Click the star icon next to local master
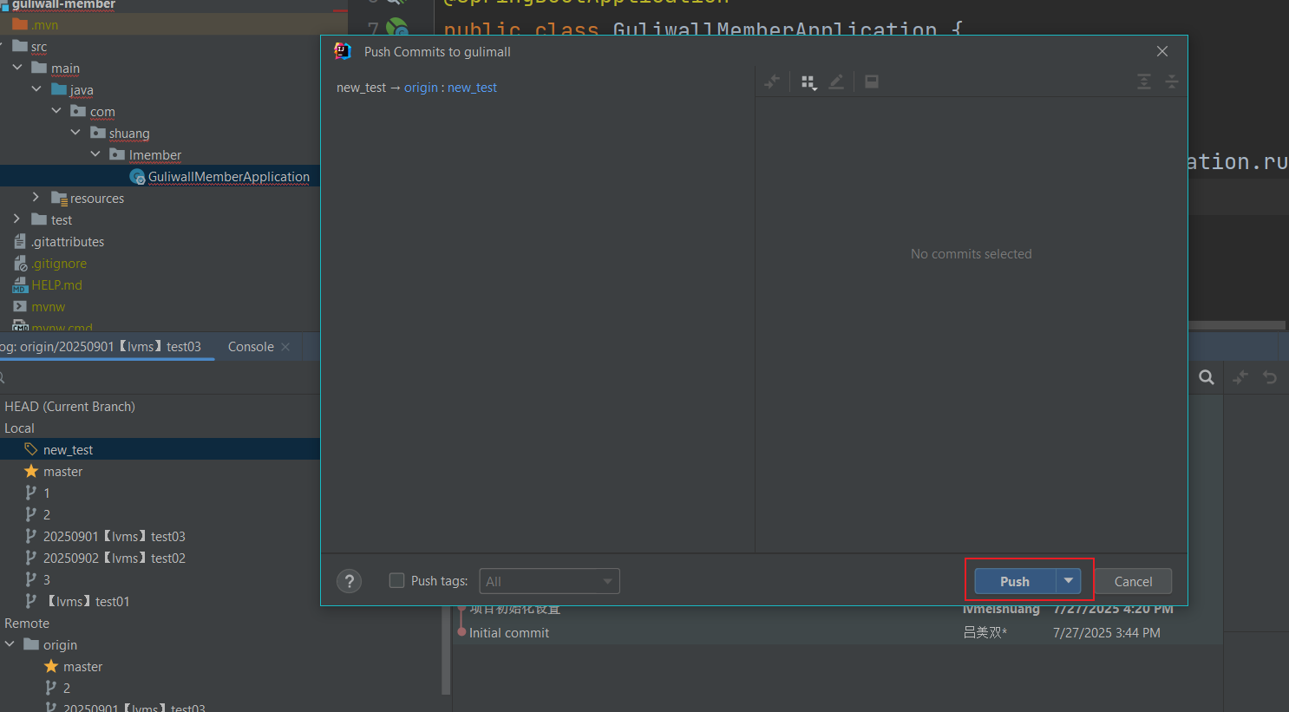Screen dimensions: 1289x712 (x=31, y=471)
